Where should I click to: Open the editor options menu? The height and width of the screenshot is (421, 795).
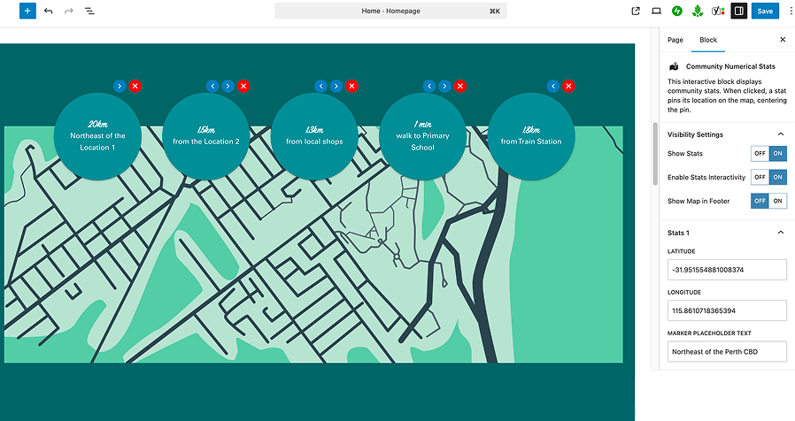pos(791,11)
